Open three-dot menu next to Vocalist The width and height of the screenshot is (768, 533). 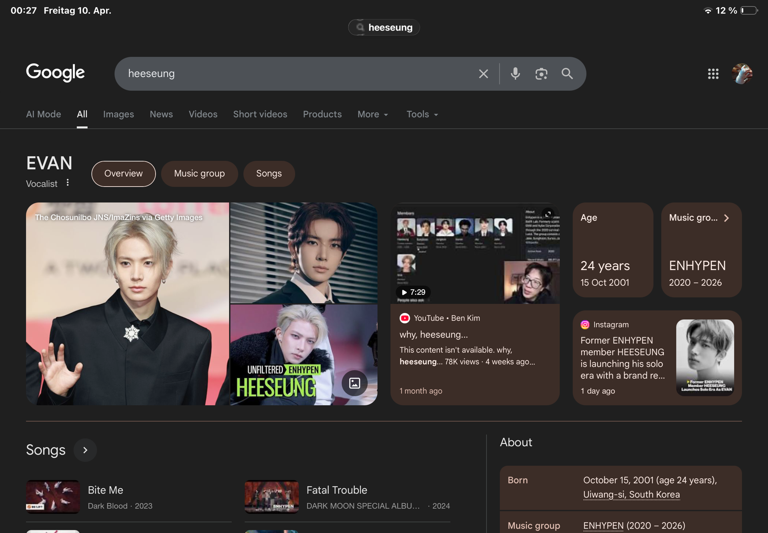(x=68, y=183)
